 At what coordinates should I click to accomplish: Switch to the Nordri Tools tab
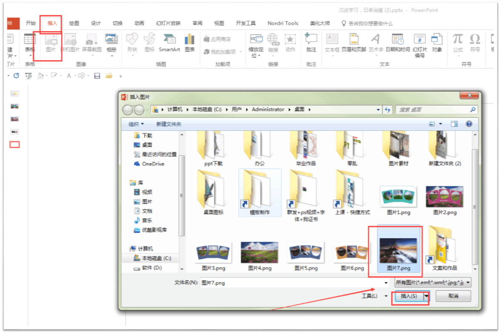(283, 23)
